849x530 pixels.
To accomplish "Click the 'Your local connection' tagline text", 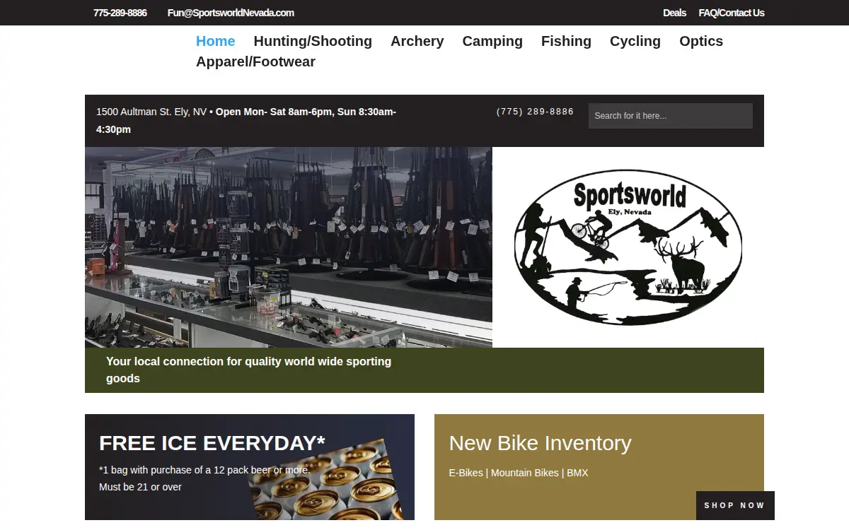I will pos(248,370).
